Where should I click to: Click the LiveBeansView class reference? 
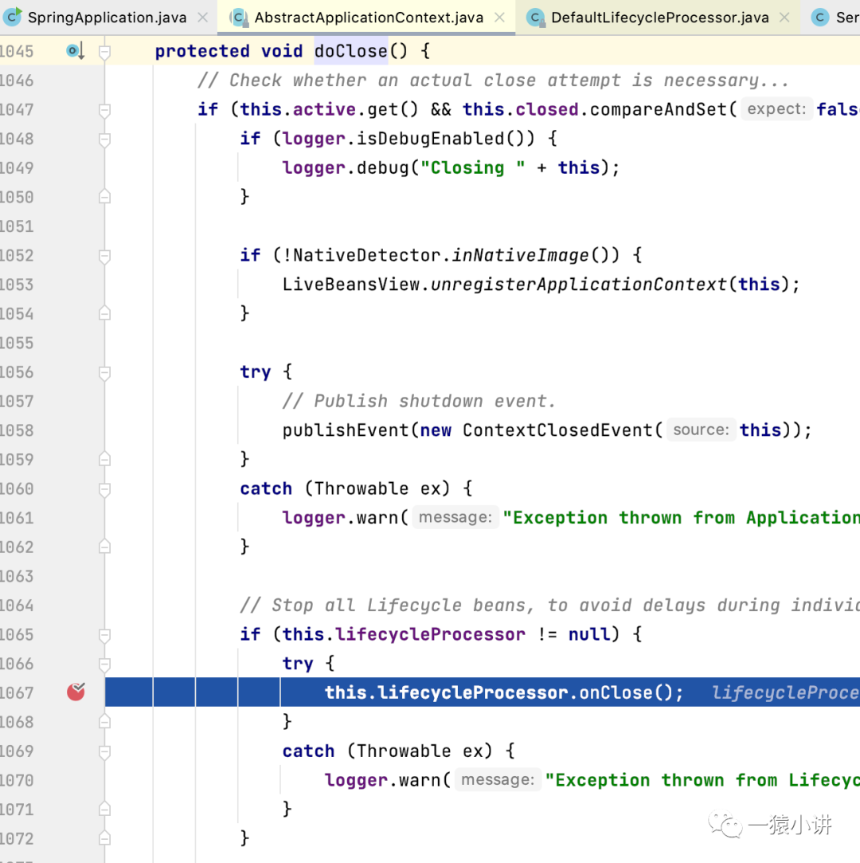pos(351,284)
